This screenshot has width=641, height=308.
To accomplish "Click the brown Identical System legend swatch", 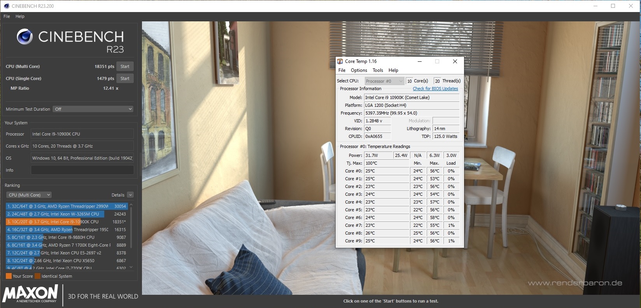I will tap(37, 276).
